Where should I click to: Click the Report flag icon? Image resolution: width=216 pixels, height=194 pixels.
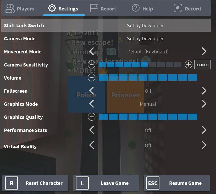(x=94, y=8)
